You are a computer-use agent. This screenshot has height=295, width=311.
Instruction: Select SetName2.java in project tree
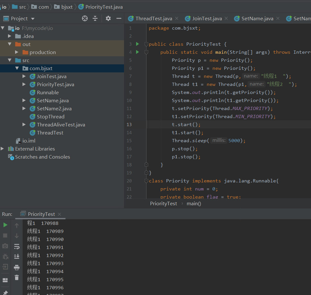[x=54, y=109]
